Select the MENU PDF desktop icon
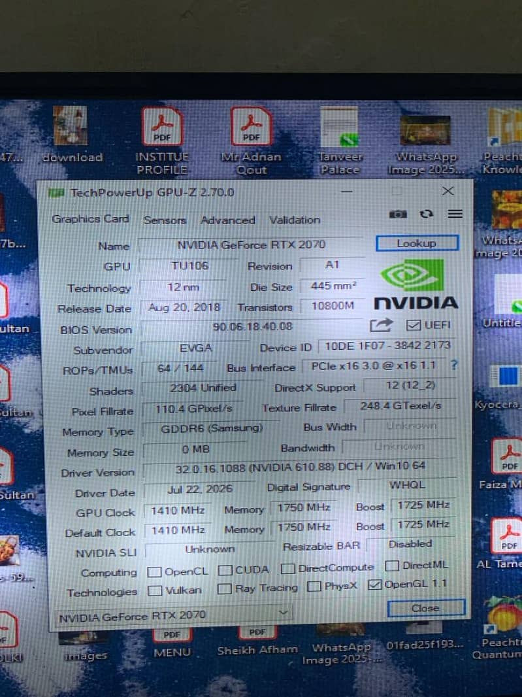The height and width of the screenshot is (697, 522). pyautogui.click(x=172, y=642)
